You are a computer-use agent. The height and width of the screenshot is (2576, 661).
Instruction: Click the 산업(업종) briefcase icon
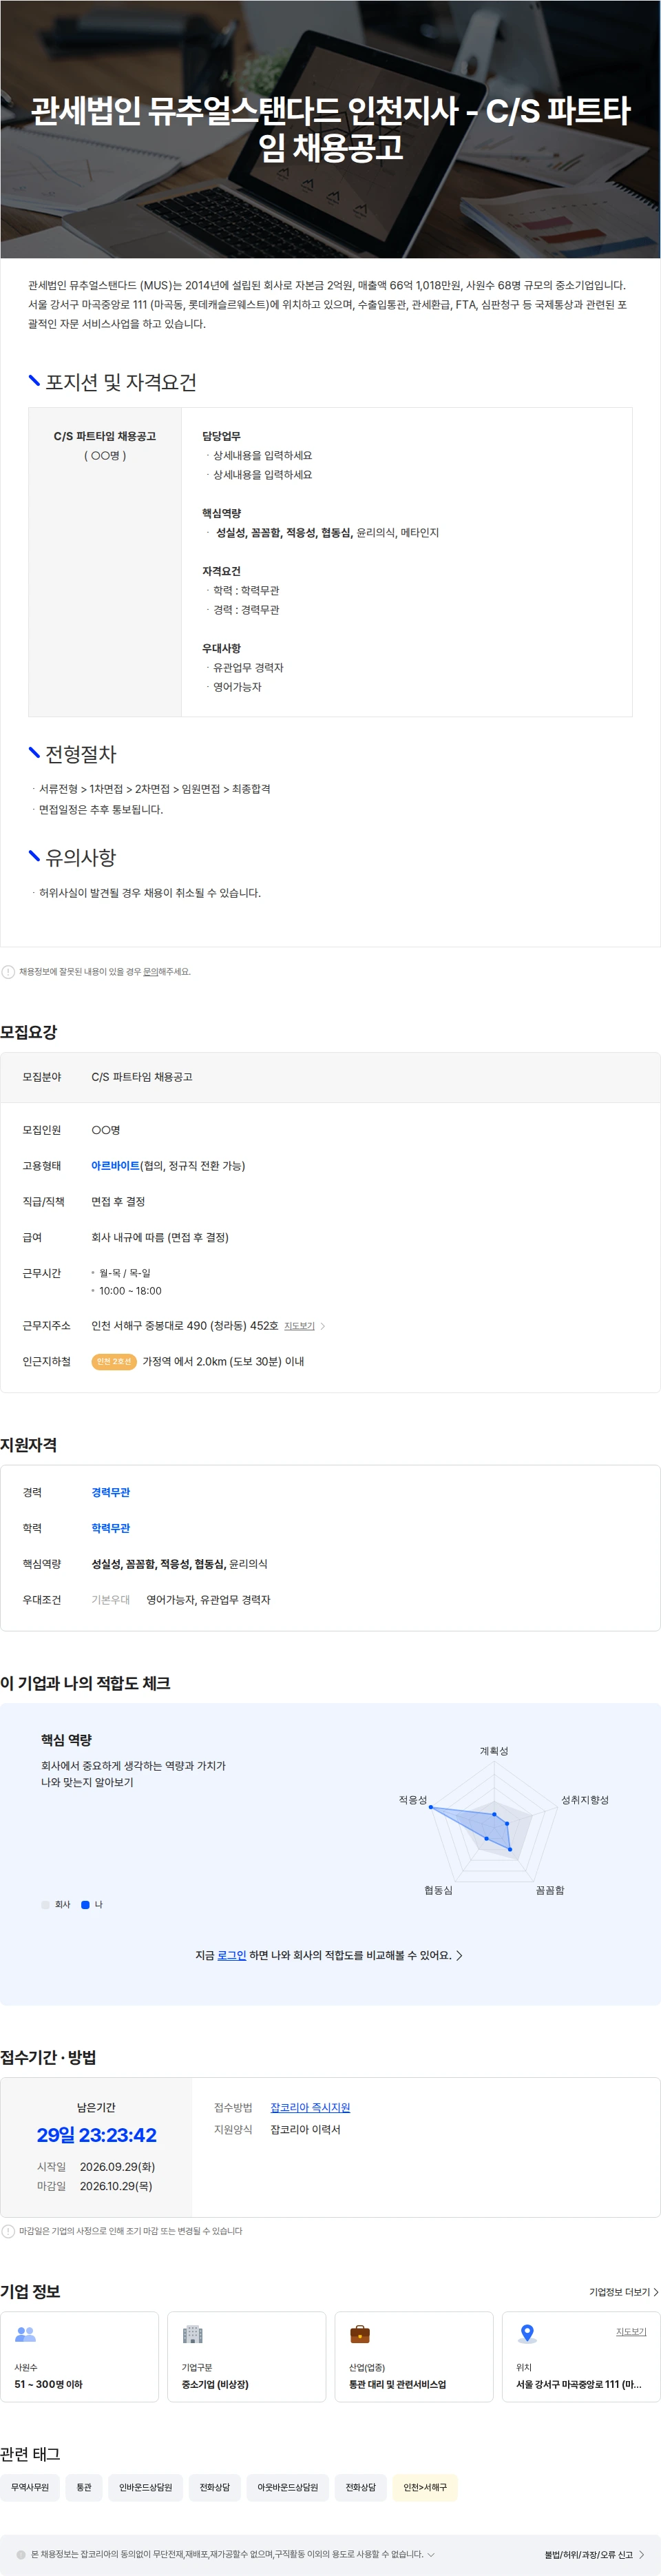[x=360, y=2334]
